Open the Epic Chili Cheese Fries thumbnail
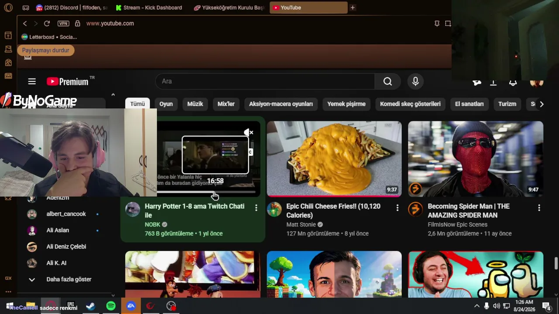559x314 pixels. pyautogui.click(x=334, y=159)
